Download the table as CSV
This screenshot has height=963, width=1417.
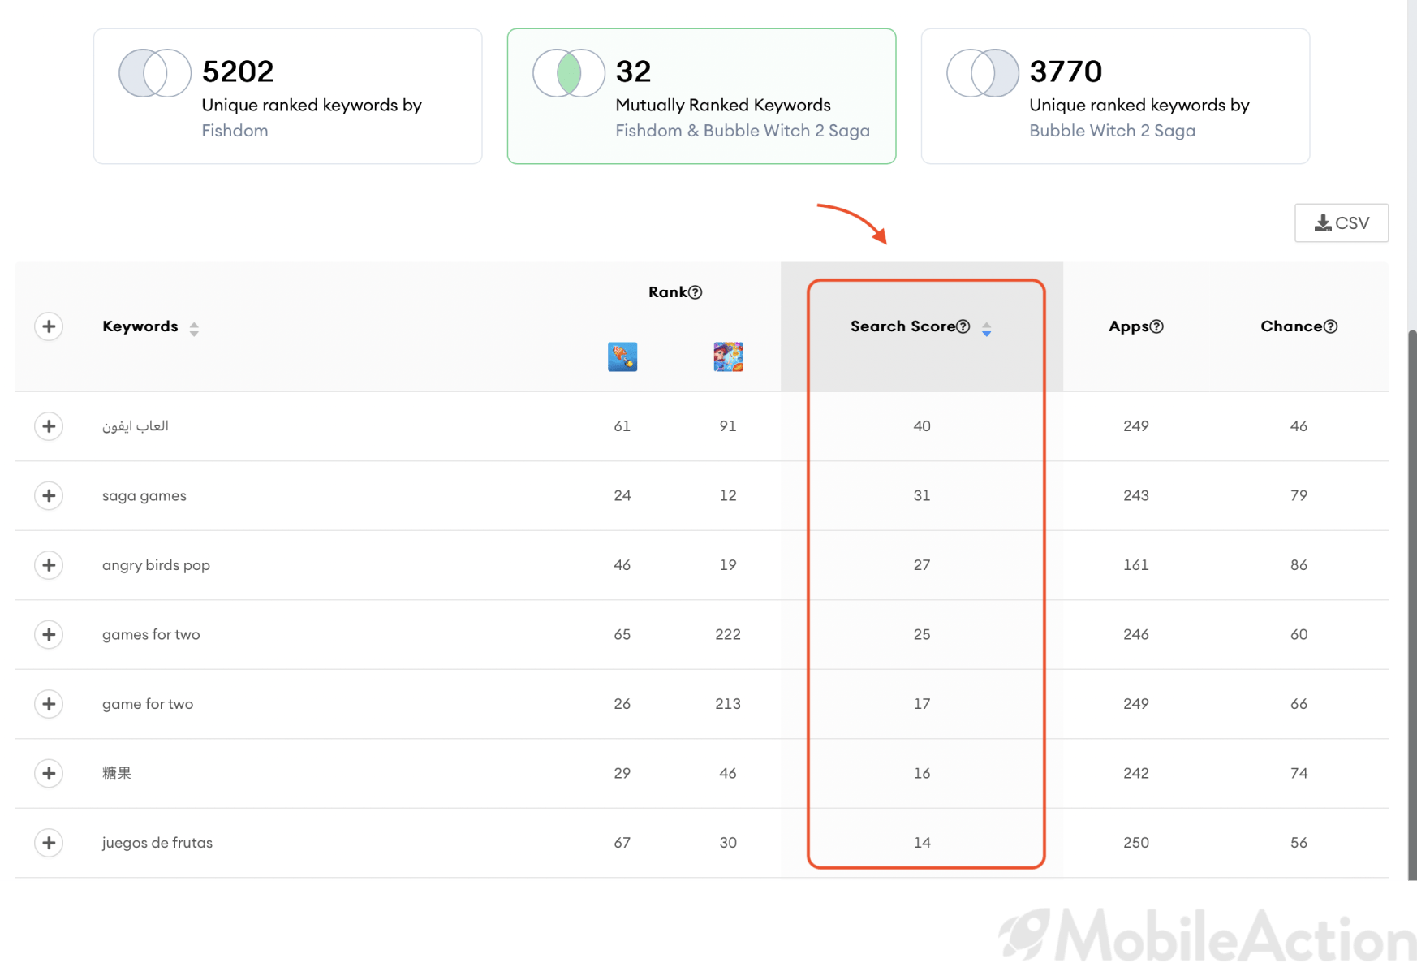1342,222
